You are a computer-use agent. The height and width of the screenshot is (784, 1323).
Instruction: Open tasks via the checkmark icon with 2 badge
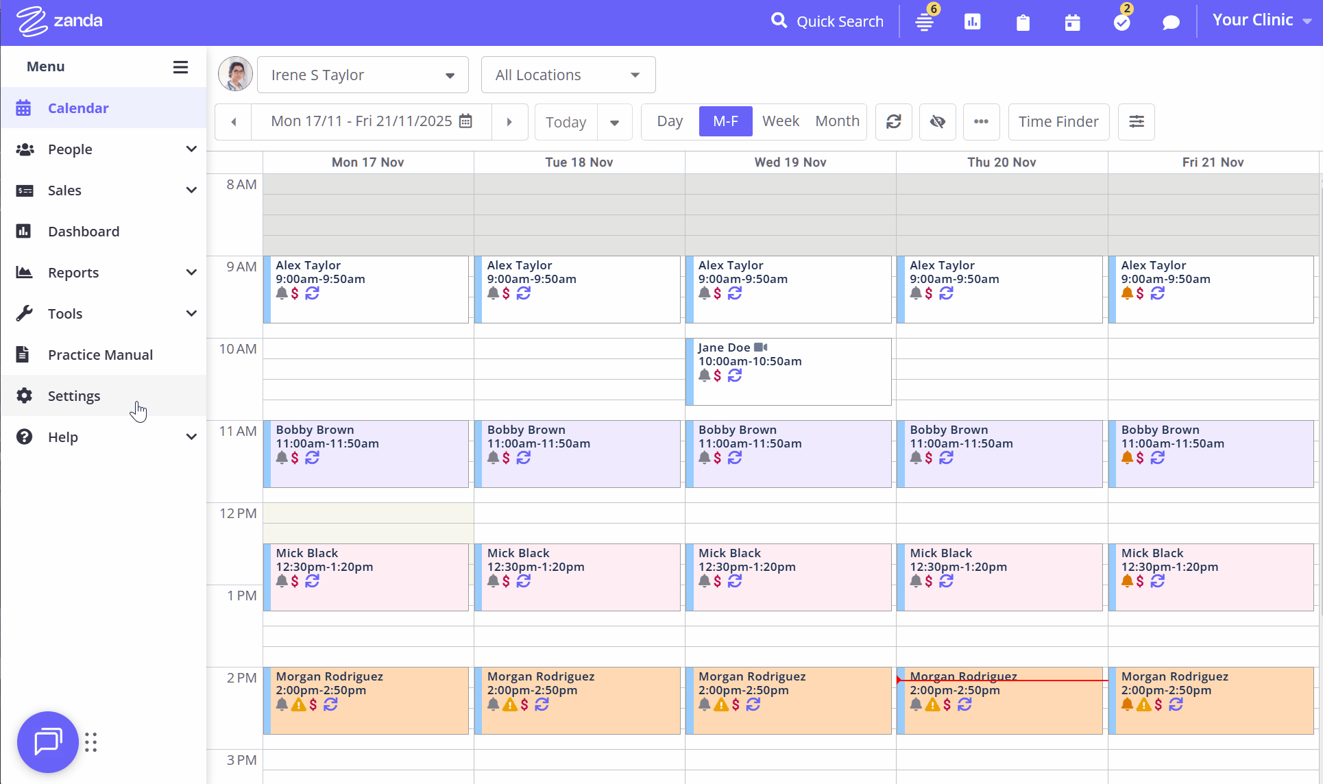(x=1122, y=22)
